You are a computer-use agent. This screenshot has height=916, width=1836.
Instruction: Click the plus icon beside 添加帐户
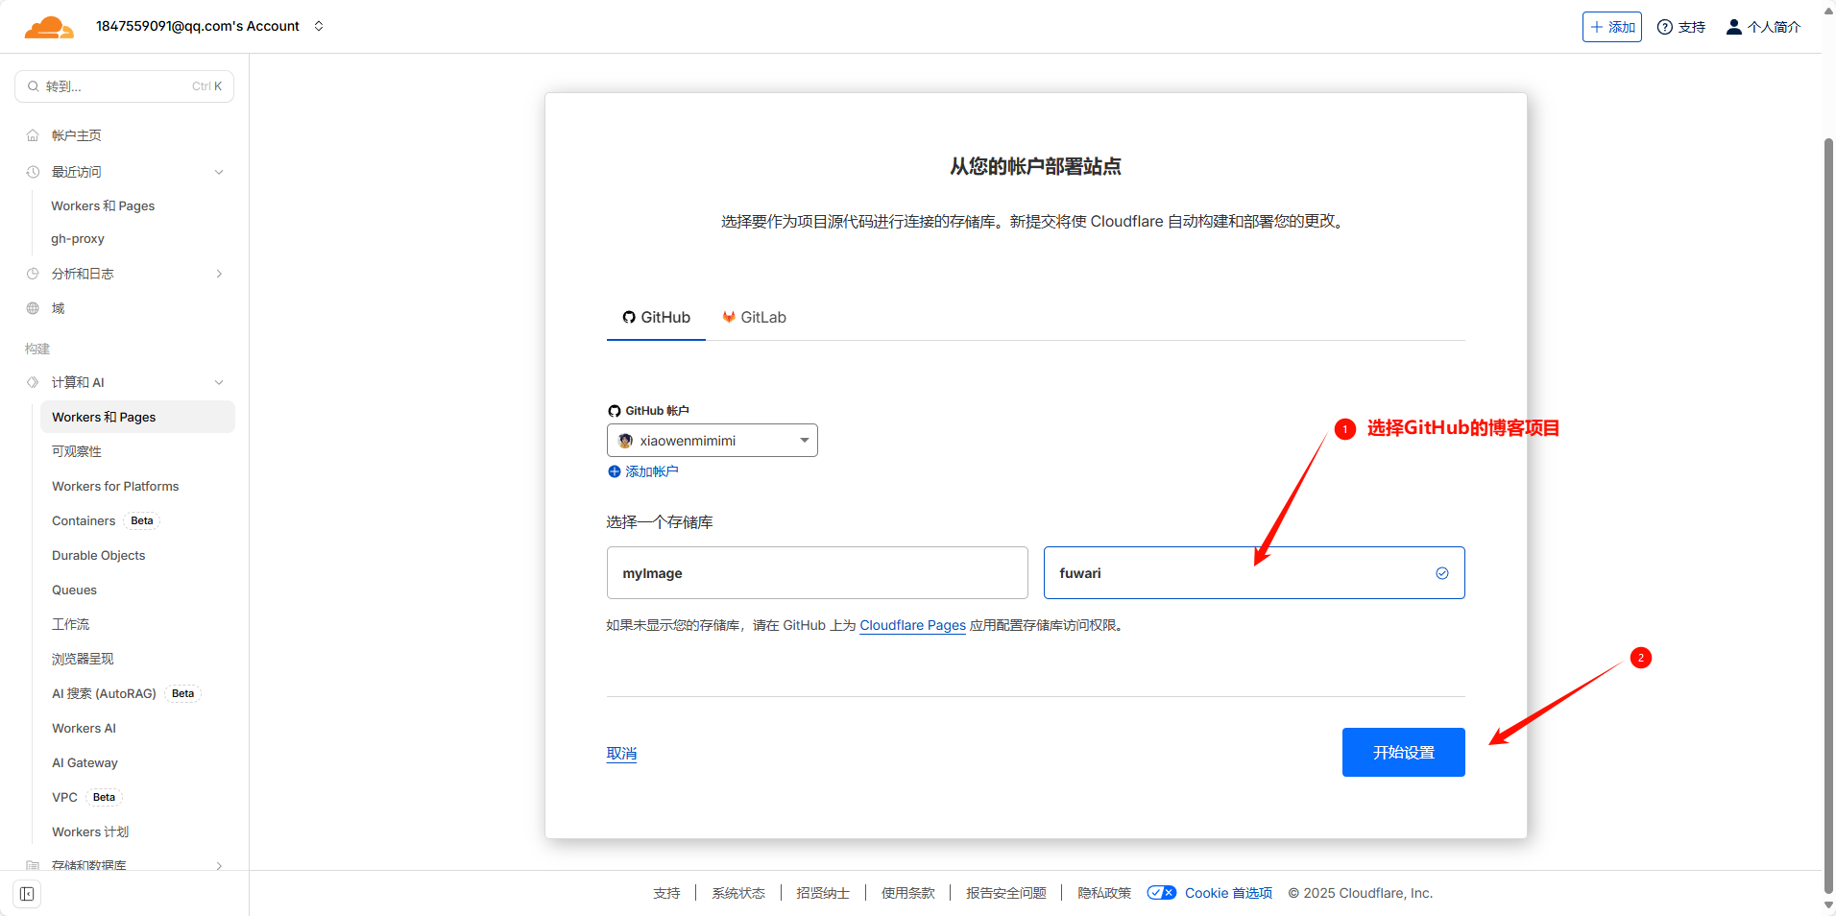[615, 471]
